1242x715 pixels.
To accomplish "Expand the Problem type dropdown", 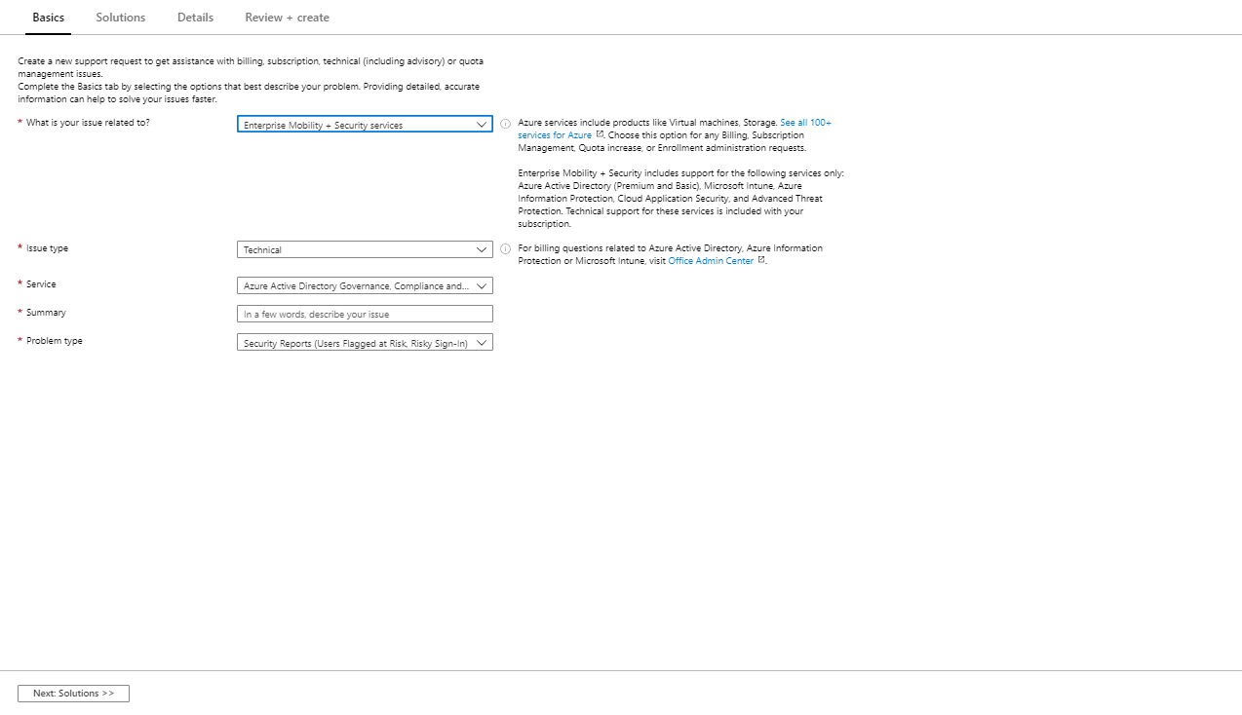I will click(364, 343).
